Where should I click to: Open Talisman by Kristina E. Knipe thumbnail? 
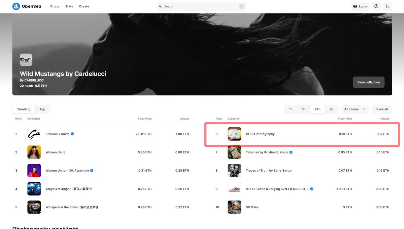(x=234, y=152)
